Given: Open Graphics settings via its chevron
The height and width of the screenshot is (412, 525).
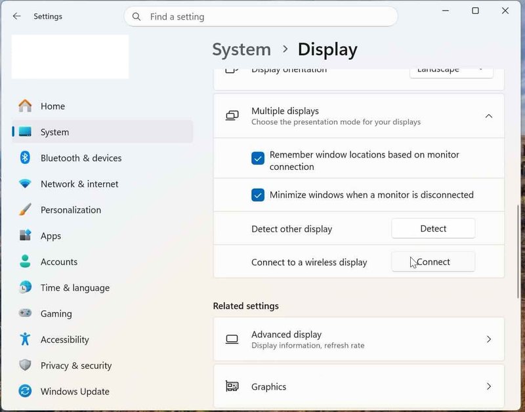Looking at the screenshot, I should (x=489, y=386).
